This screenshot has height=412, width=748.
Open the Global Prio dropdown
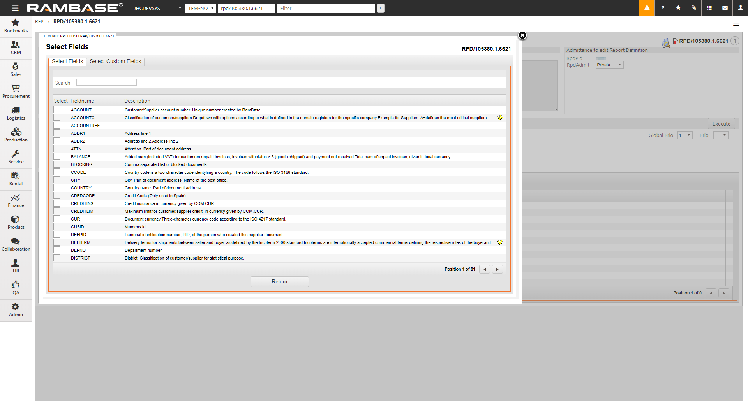[x=684, y=135]
